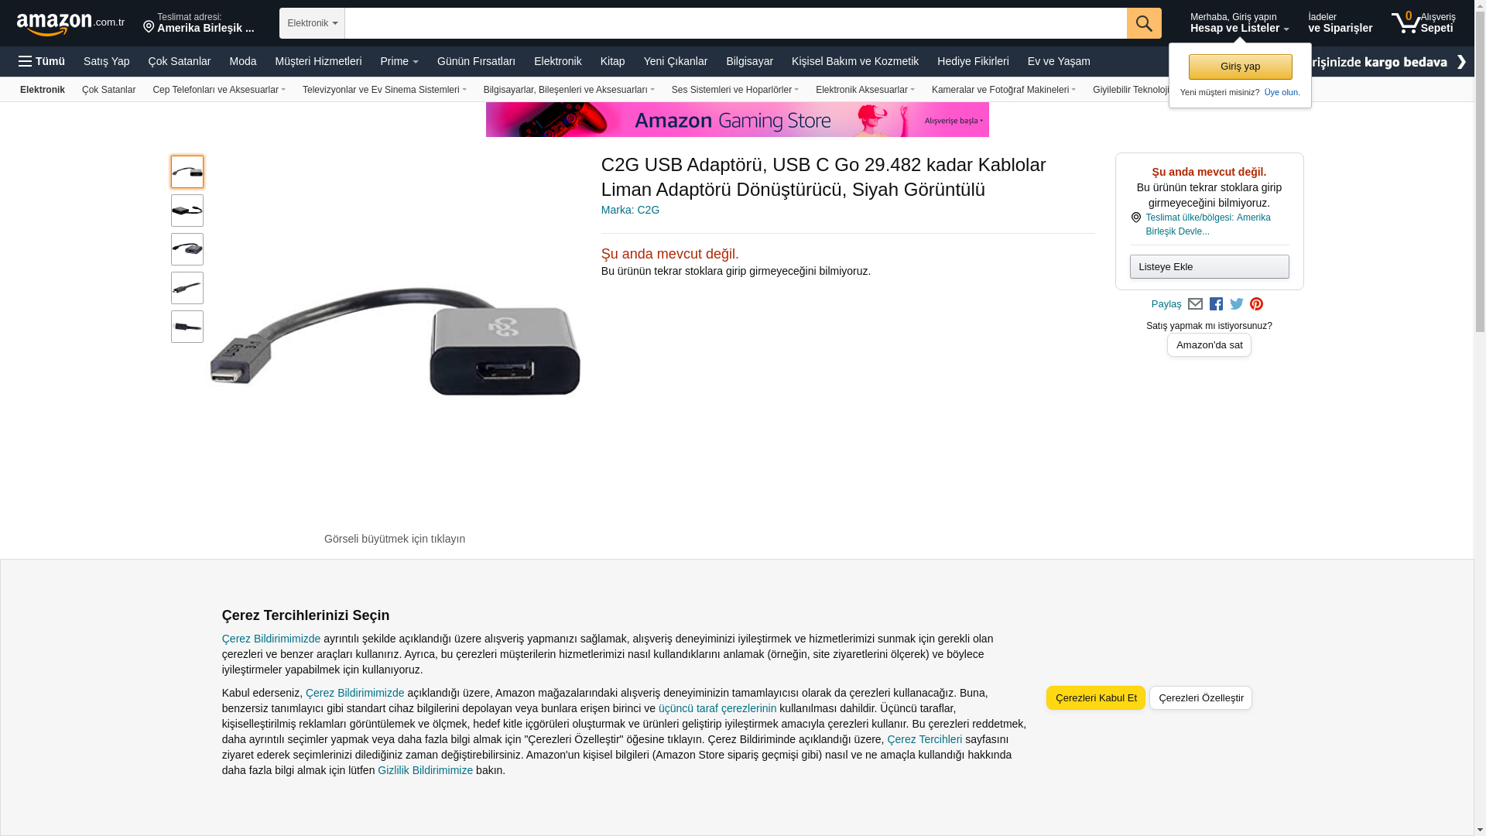This screenshot has width=1486, height=836.
Task: Open the Amazon.com.tr home logo
Action: [x=70, y=24]
